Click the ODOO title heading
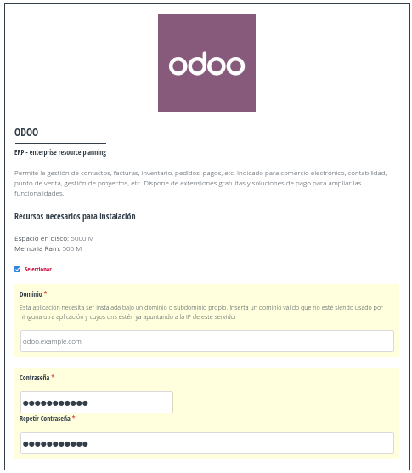412x473 pixels. point(26,133)
